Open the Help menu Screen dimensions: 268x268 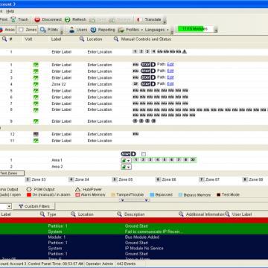click(10, 11)
